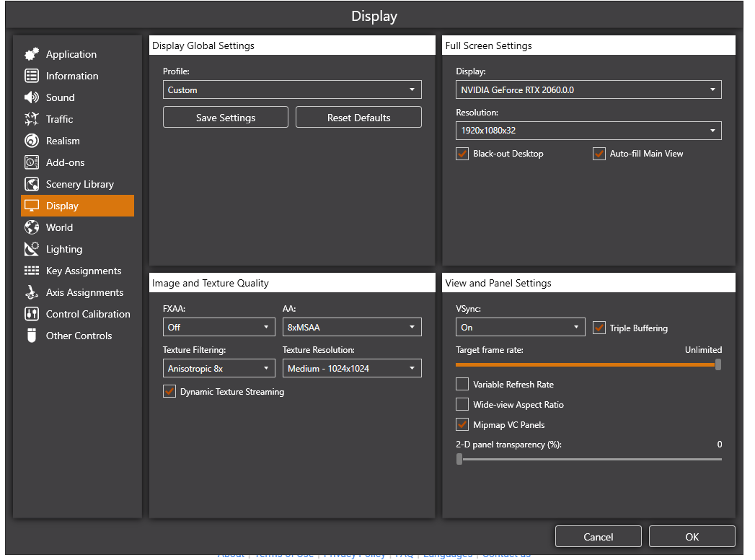Open the Texture Resolution dropdown
This screenshot has width=755, height=560.
(352, 368)
